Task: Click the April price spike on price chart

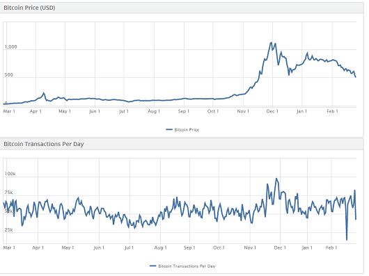Action: click(x=44, y=93)
